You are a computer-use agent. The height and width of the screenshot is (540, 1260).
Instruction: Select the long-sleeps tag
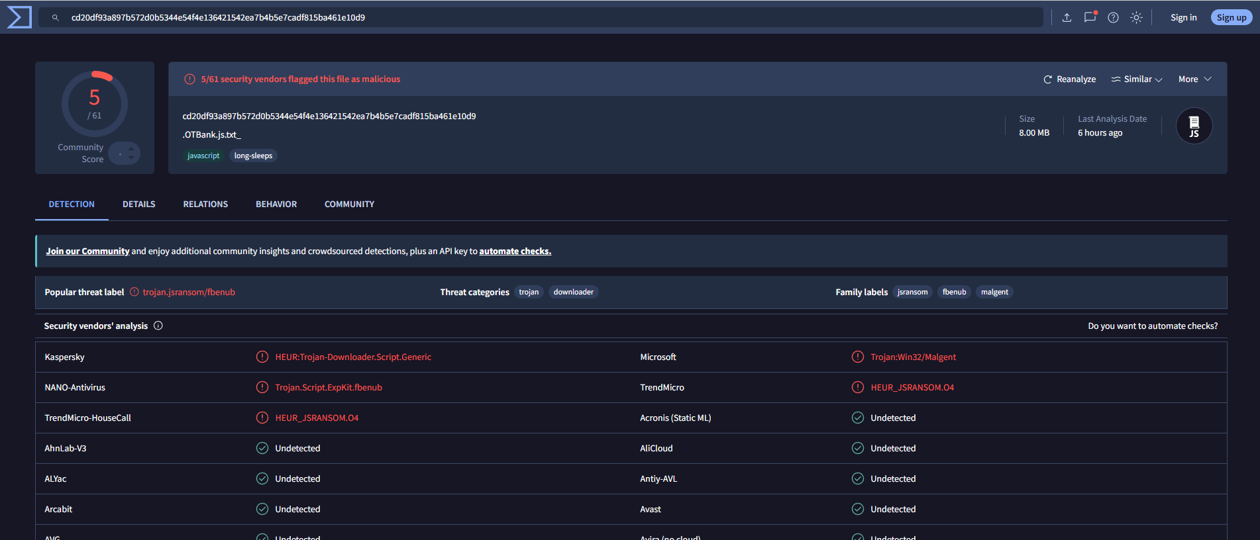click(253, 156)
